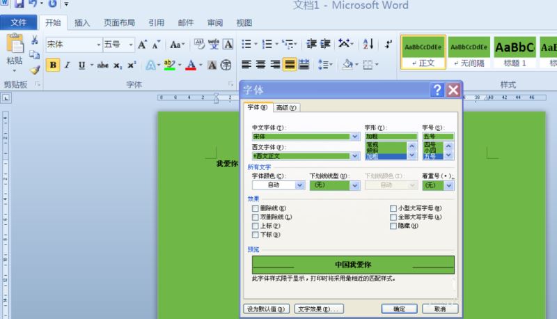557x319 pixels.
Task: Toggle Bold formatting button
Action: click(53, 65)
